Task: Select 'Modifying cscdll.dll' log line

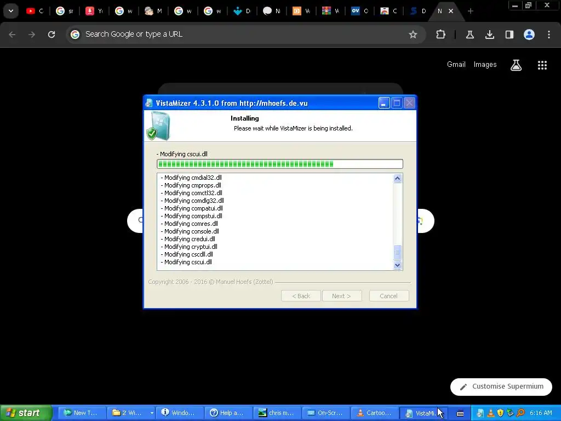Action: click(187, 254)
